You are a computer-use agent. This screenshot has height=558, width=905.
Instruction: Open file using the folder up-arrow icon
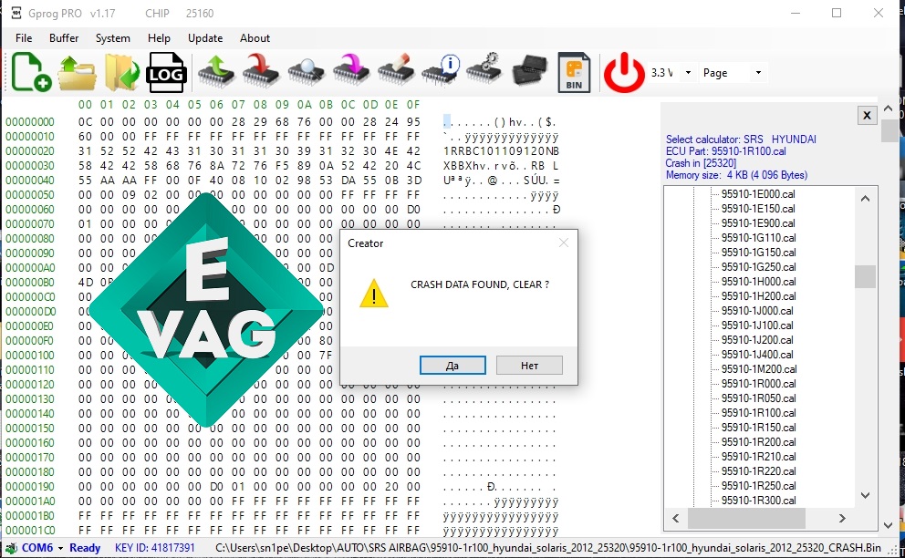tap(77, 72)
